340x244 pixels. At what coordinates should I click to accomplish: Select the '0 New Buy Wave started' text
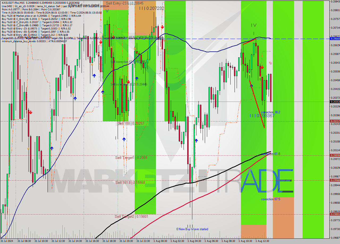coord(192,229)
